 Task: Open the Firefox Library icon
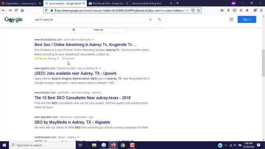222,10
